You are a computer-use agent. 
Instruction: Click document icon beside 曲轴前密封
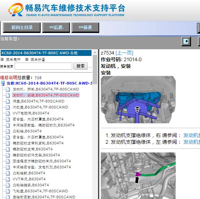[8, 197]
